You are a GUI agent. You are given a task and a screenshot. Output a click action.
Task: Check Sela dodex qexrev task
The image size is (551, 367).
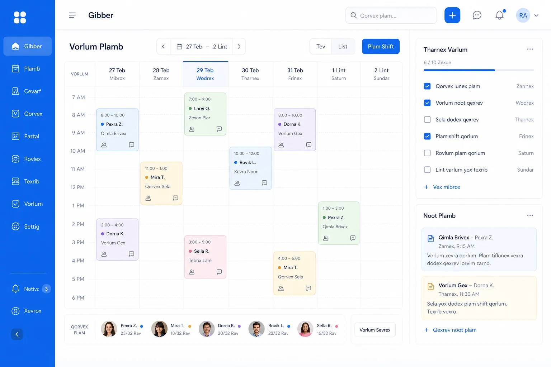tap(427, 119)
